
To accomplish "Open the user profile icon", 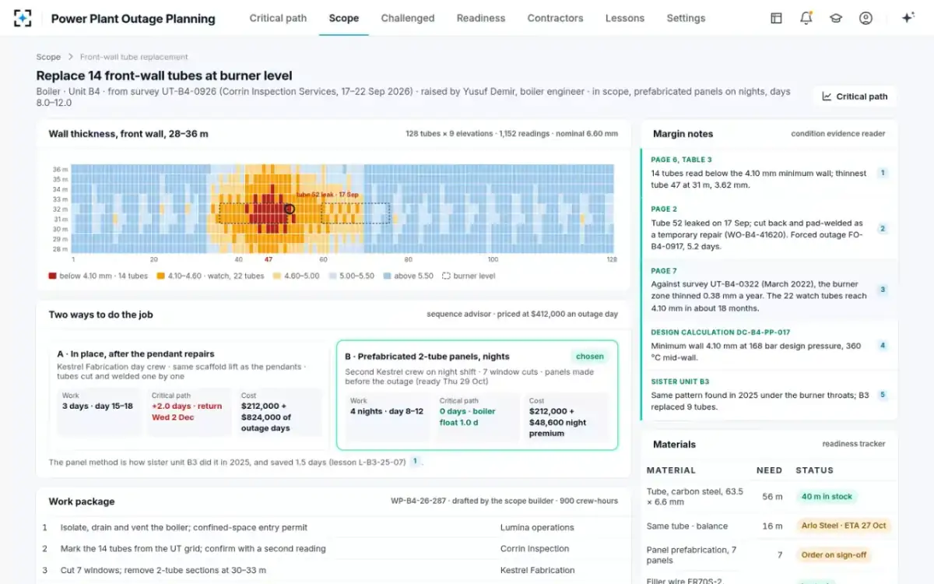I will coord(866,18).
